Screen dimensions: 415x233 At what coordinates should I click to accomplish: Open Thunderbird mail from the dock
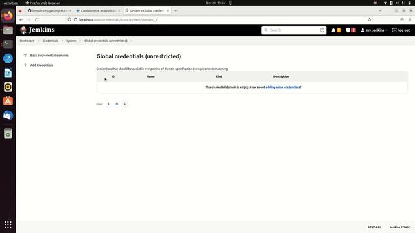[x=8, y=115]
